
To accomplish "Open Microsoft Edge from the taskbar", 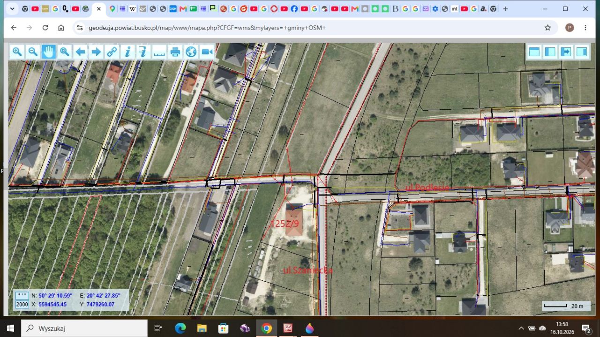I will click(180, 329).
